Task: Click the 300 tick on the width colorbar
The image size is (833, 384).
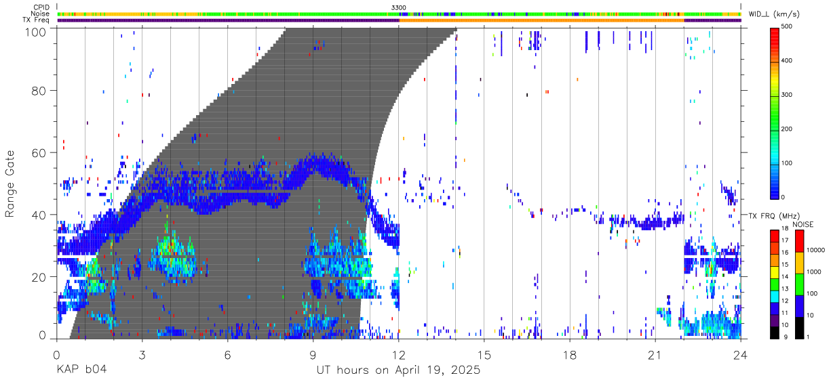Action: [x=787, y=95]
